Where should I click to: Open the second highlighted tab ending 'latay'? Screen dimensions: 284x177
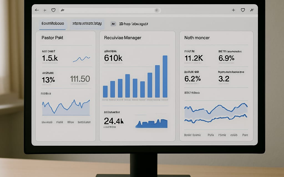[x=87, y=24]
